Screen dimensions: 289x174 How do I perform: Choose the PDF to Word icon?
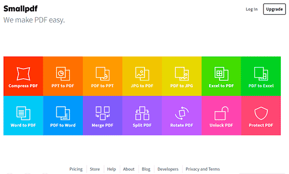[x=63, y=113]
